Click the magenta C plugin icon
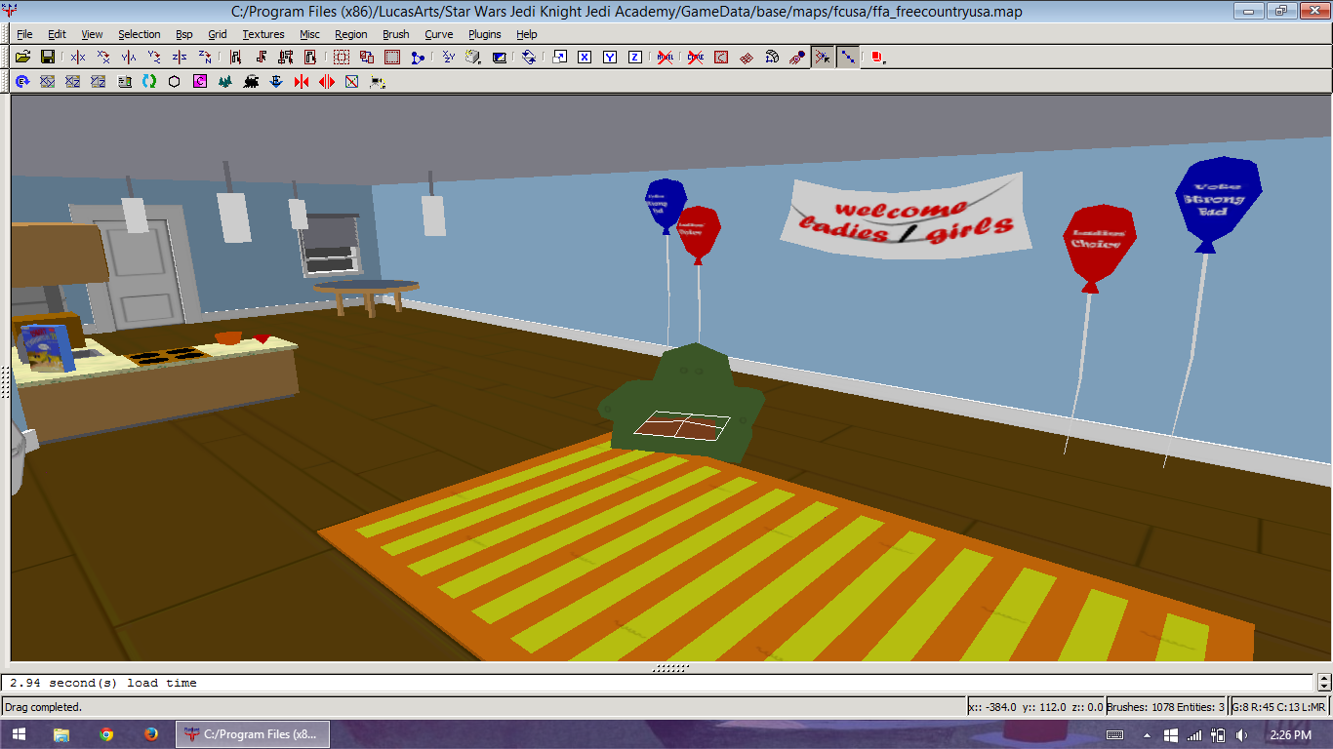Image resolution: width=1333 pixels, height=749 pixels. [200, 82]
